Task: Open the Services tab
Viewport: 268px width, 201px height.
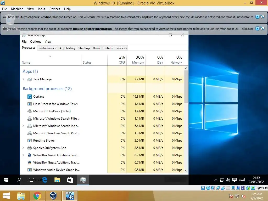Action: coord(121,48)
